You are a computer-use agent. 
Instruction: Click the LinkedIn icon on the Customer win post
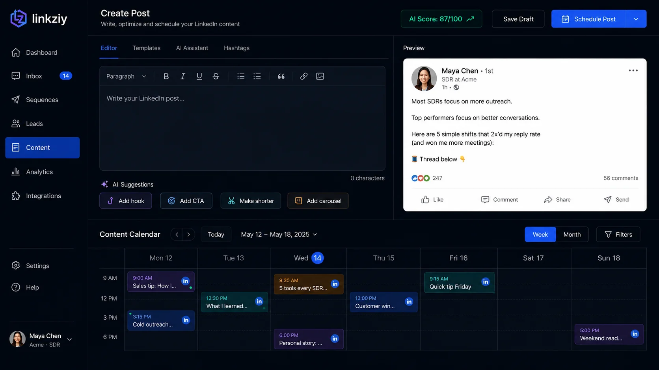click(409, 302)
